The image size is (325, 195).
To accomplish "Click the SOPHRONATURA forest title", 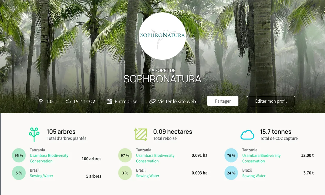I will click(162, 79).
